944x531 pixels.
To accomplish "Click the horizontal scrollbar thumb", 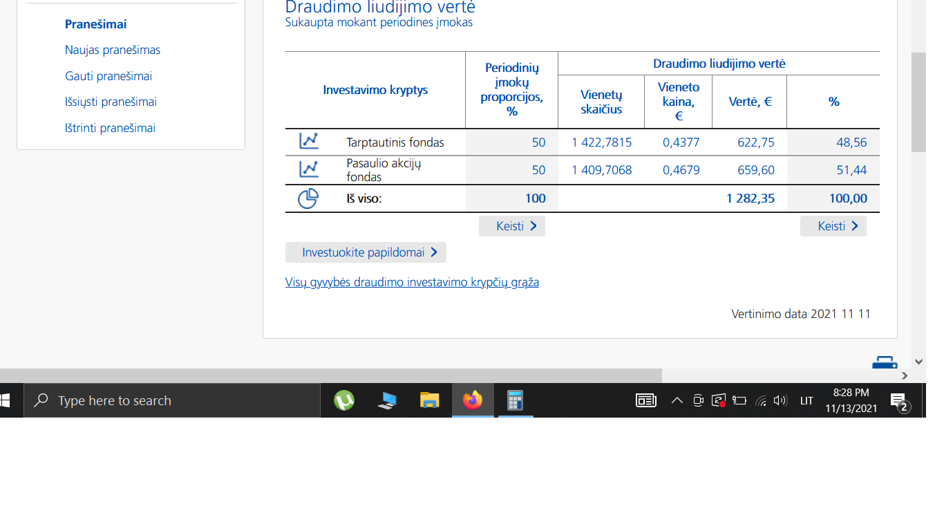I will click(x=331, y=376).
